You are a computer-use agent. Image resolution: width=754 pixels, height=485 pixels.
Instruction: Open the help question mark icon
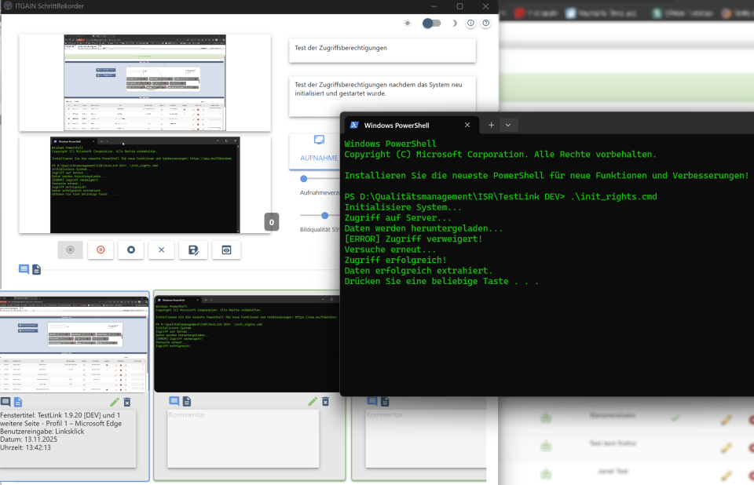click(485, 24)
